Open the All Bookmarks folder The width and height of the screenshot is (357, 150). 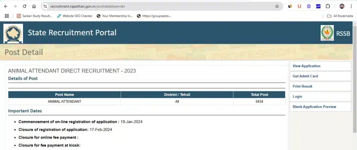tap(340, 16)
